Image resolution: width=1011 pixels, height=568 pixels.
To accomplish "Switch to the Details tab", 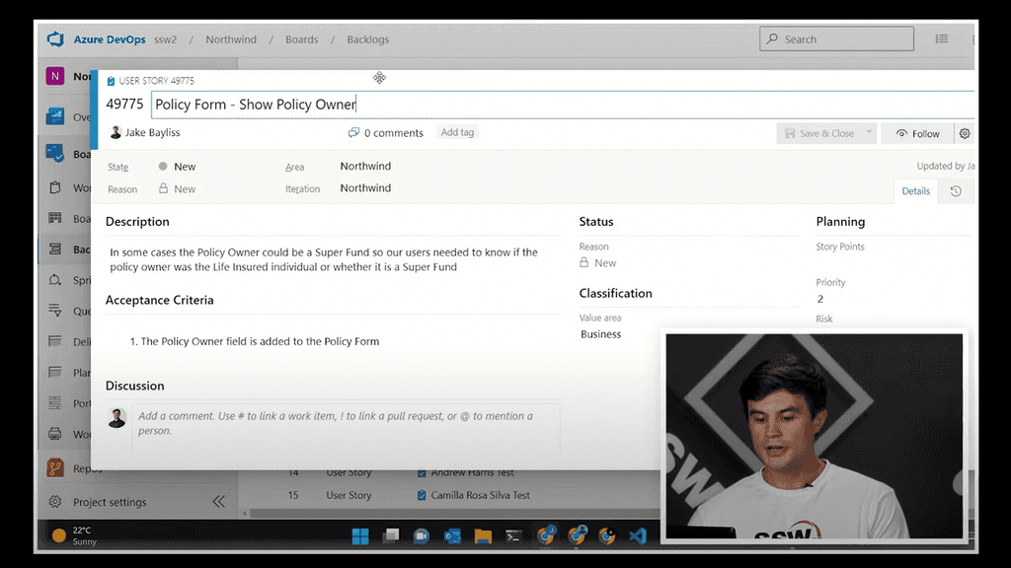I will pos(915,191).
